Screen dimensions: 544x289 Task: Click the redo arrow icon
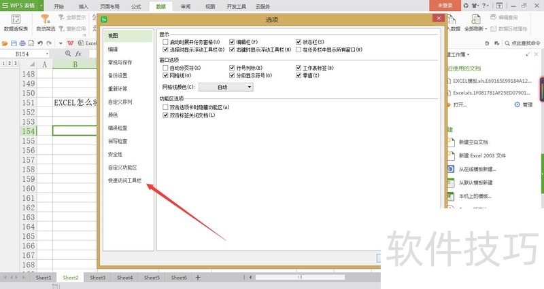click(49, 43)
